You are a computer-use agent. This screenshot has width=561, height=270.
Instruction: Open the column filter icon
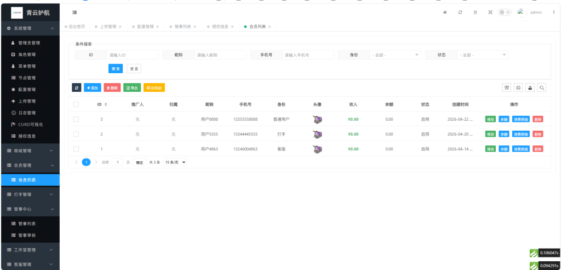click(x=506, y=87)
